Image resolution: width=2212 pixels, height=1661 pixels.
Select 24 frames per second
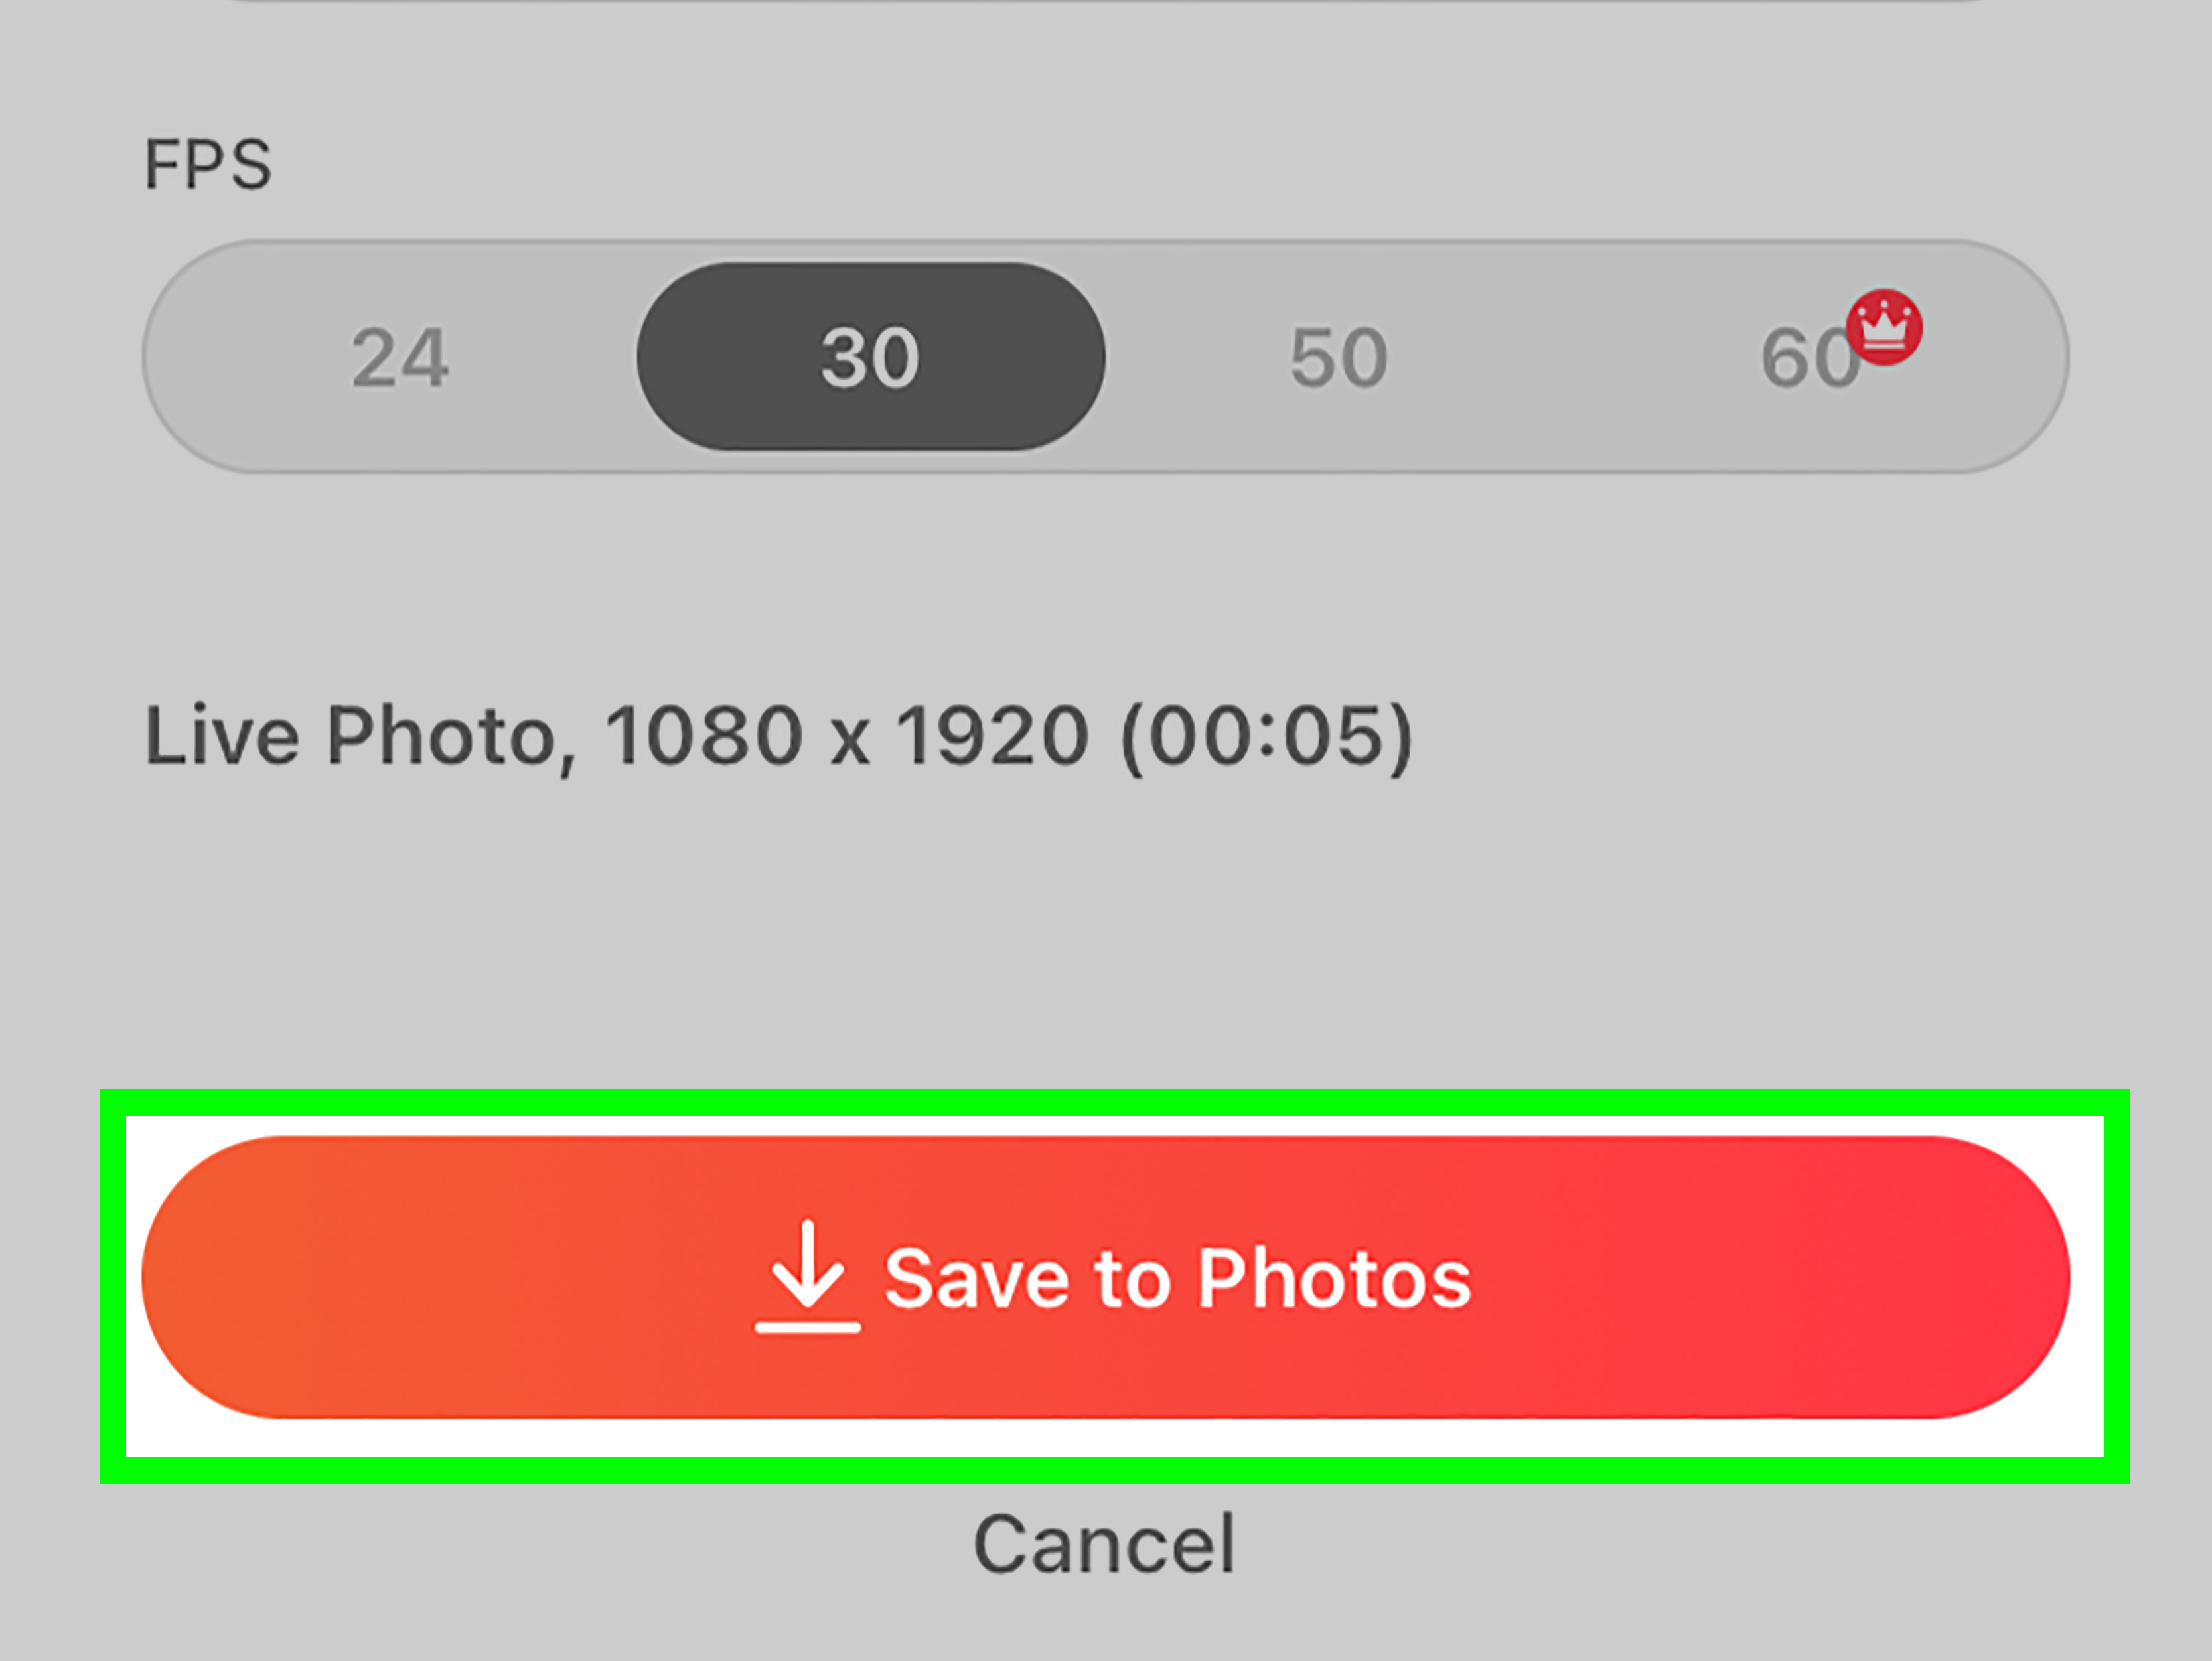pos(400,358)
